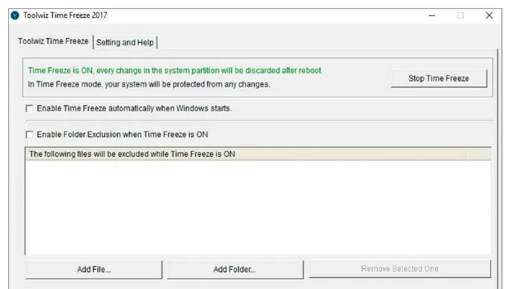Minimize the Toolwiz Time Freeze window
Viewport: 515px width, 289px height.
(x=432, y=15)
